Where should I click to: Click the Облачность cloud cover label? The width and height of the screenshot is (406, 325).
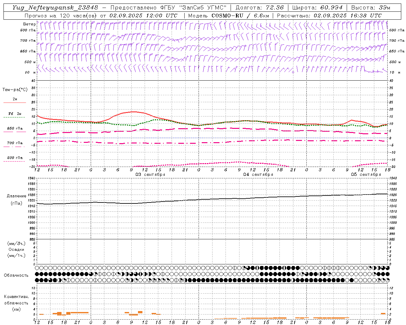click(16, 275)
